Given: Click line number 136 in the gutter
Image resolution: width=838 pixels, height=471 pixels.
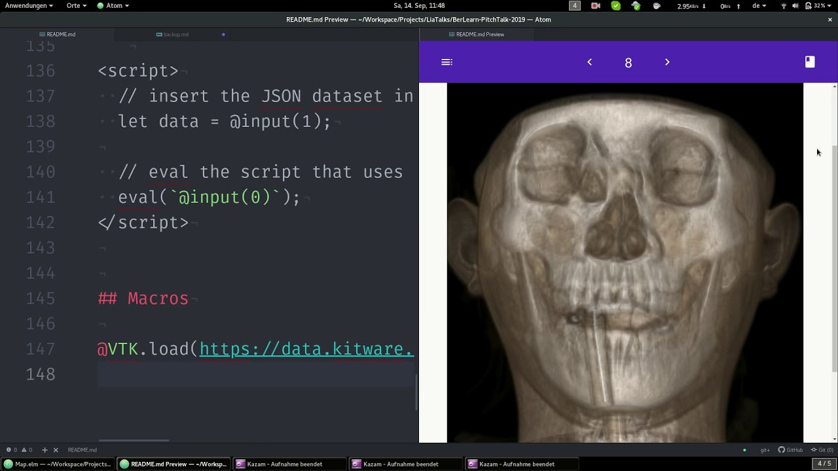Looking at the screenshot, I should (41, 71).
